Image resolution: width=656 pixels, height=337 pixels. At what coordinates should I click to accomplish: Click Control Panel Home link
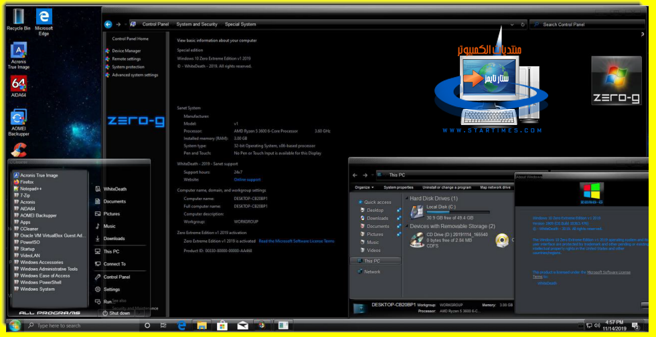(130, 39)
